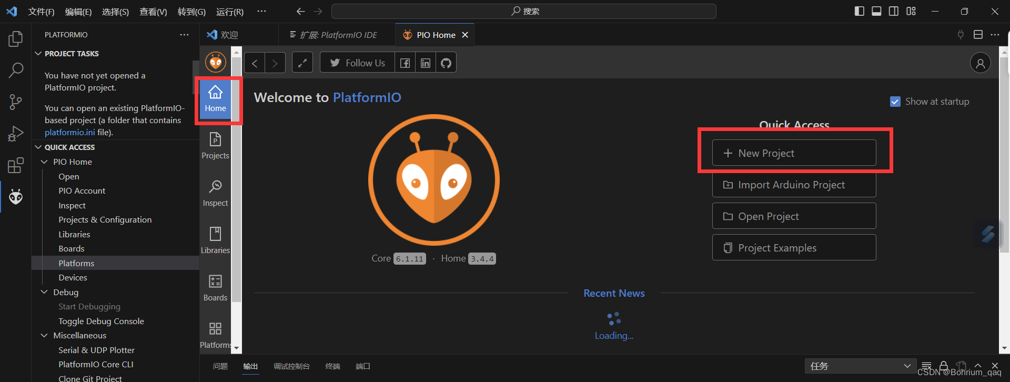
Task: Open the Source Control view
Action: (x=16, y=102)
